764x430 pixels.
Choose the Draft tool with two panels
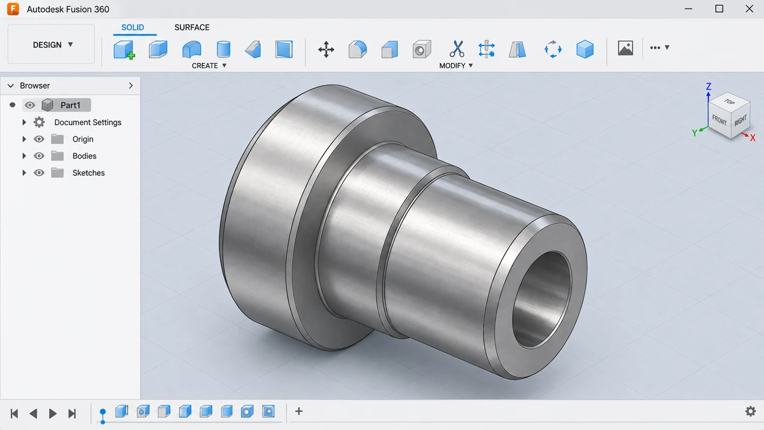(517, 49)
